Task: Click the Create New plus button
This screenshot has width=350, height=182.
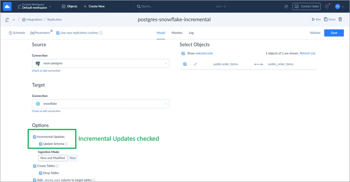Action: (x=94, y=6)
